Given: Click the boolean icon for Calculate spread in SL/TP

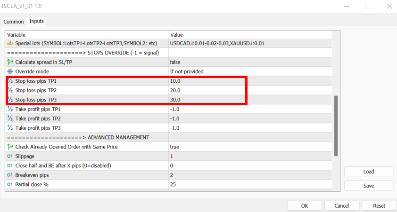Looking at the screenshot, I should click(x=10, y=62).
